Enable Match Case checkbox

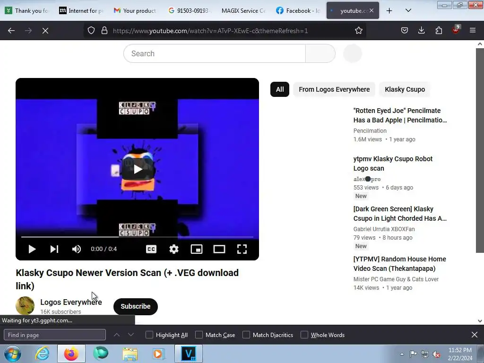tap(199, 335)
